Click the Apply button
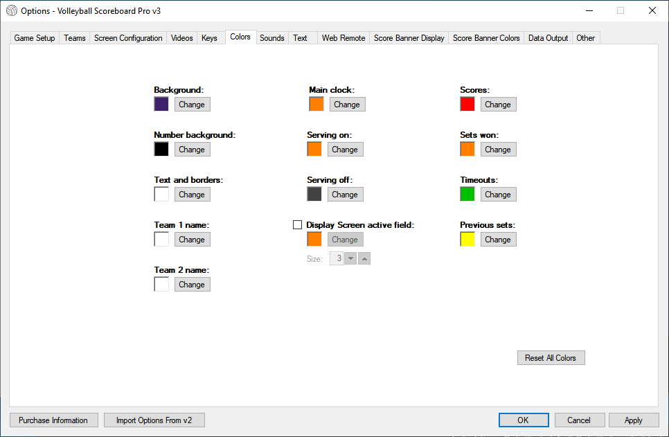The width and height of the screenshot is (669, 437). tap(633, 420)
